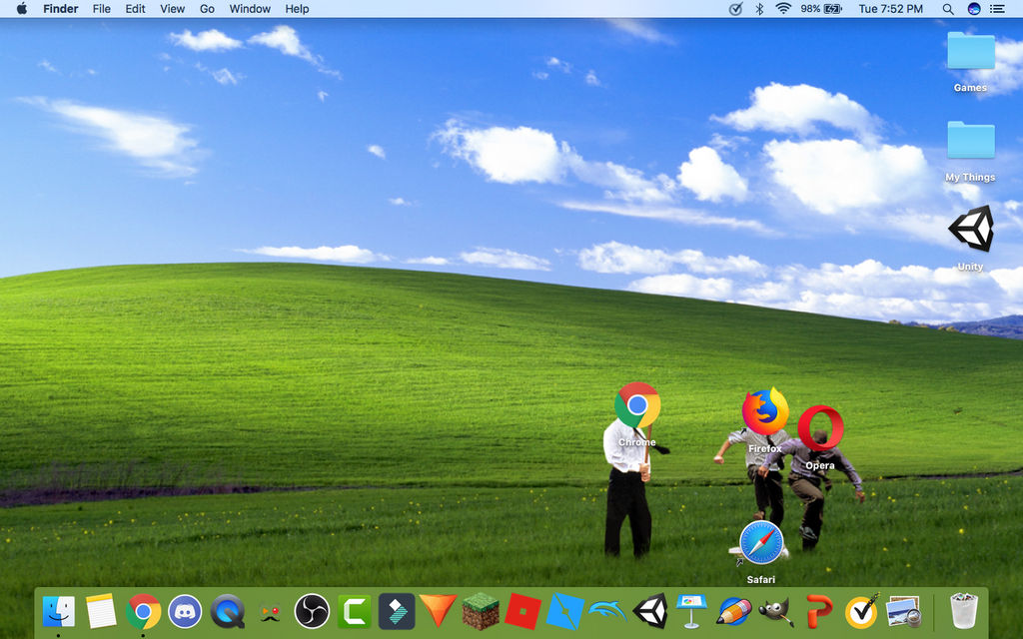The height and width of the screenshot is (639, 1023).
Task: Open the Go menu
Action: coord(207,8)
